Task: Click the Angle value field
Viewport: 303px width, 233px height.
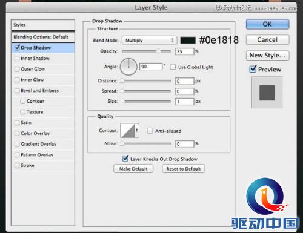Action: point(151,67)
